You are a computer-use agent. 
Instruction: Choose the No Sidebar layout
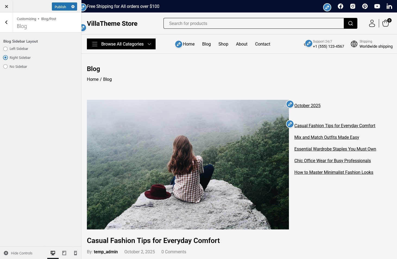click(x=5, y=67)
